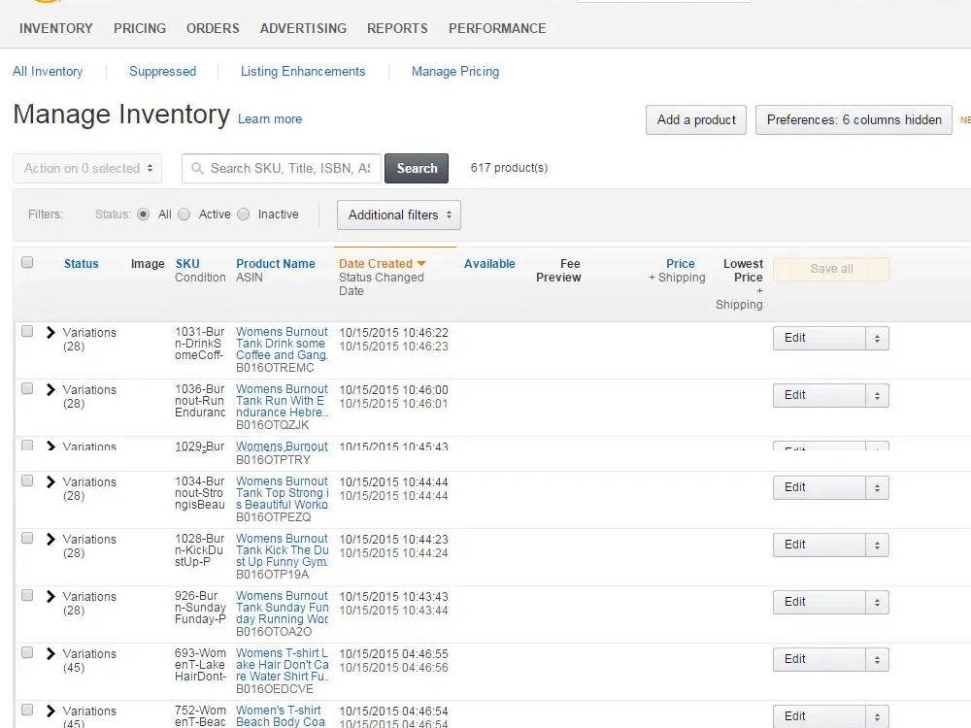The image size is (971, 728).
Task: Open the Additional filters dropdown
Action: click(399, 215)
